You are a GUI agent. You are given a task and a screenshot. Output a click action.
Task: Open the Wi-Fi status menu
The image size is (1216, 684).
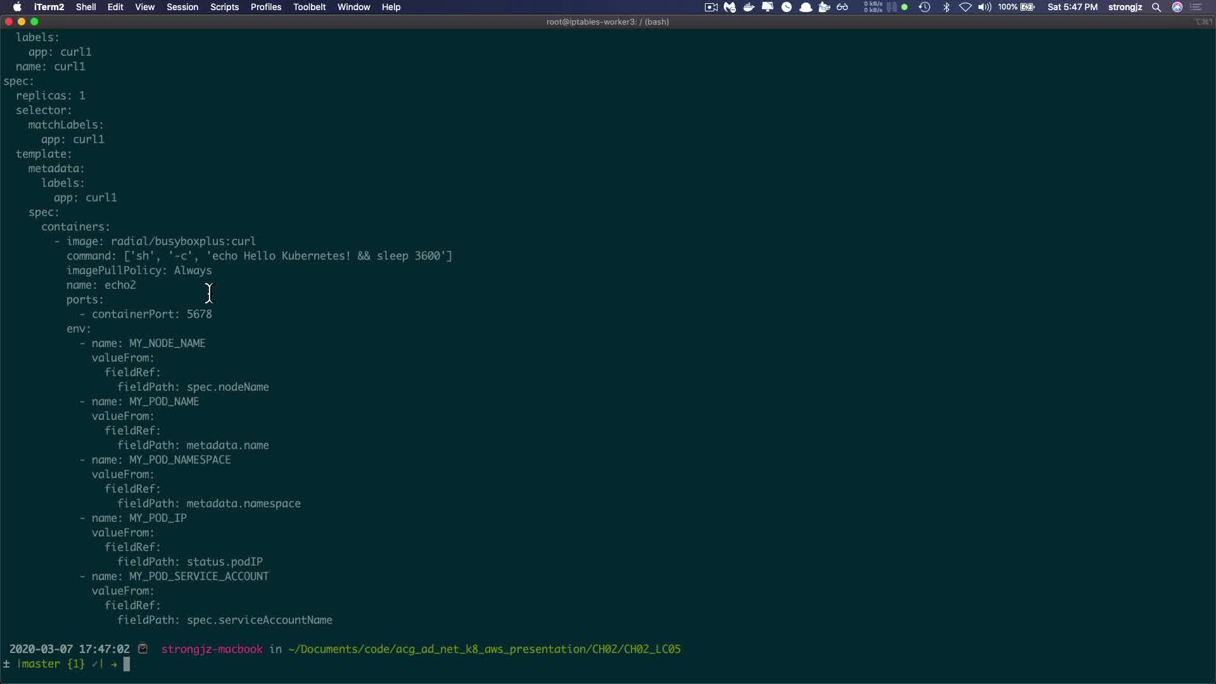(x=965, y=7)
